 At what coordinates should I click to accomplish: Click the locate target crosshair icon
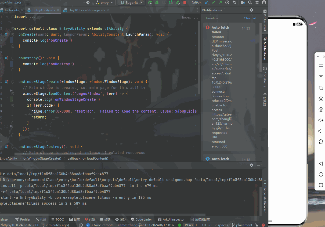(x=88, y=3)
